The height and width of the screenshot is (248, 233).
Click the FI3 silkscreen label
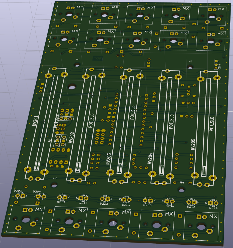50,140
